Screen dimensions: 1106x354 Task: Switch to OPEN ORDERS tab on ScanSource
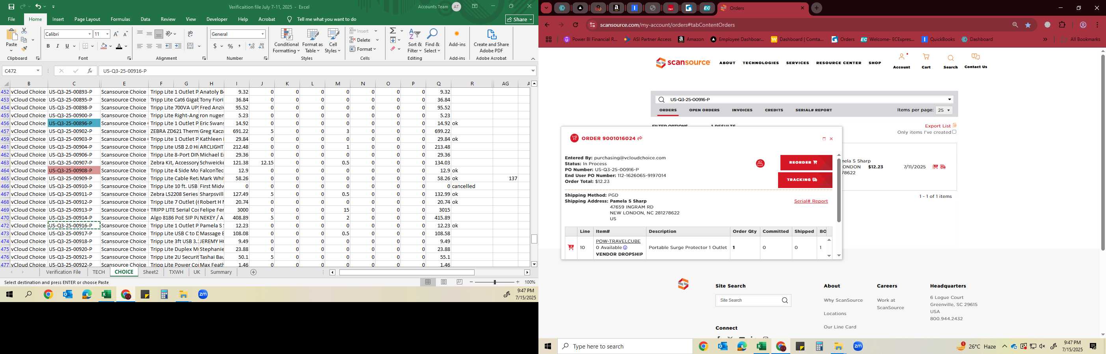click(x=704, y=110)
